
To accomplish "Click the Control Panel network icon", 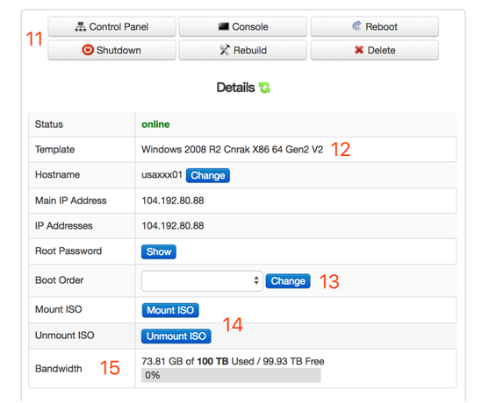I will (81, 26).
